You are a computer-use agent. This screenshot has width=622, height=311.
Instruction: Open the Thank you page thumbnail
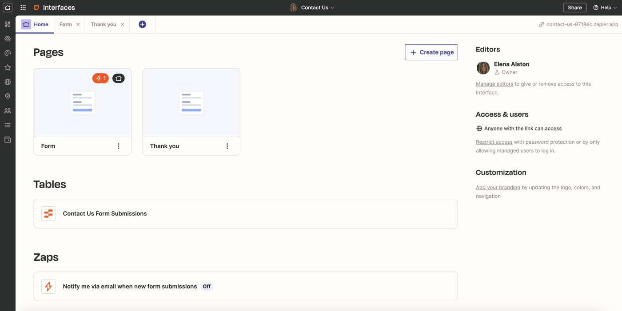pos(191,102)
